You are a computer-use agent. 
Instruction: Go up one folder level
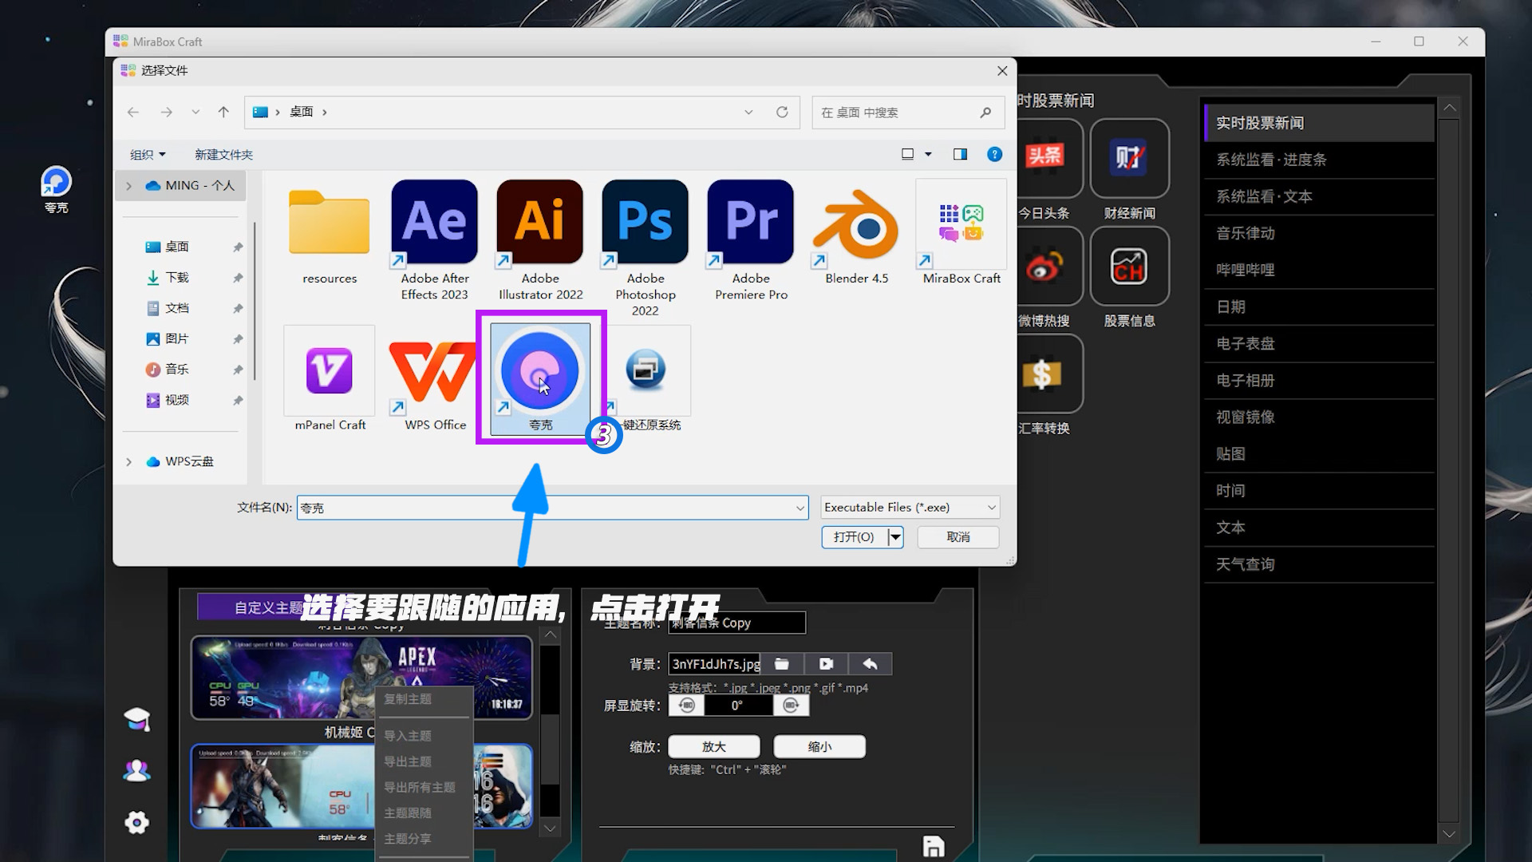(x=223, y=113)
